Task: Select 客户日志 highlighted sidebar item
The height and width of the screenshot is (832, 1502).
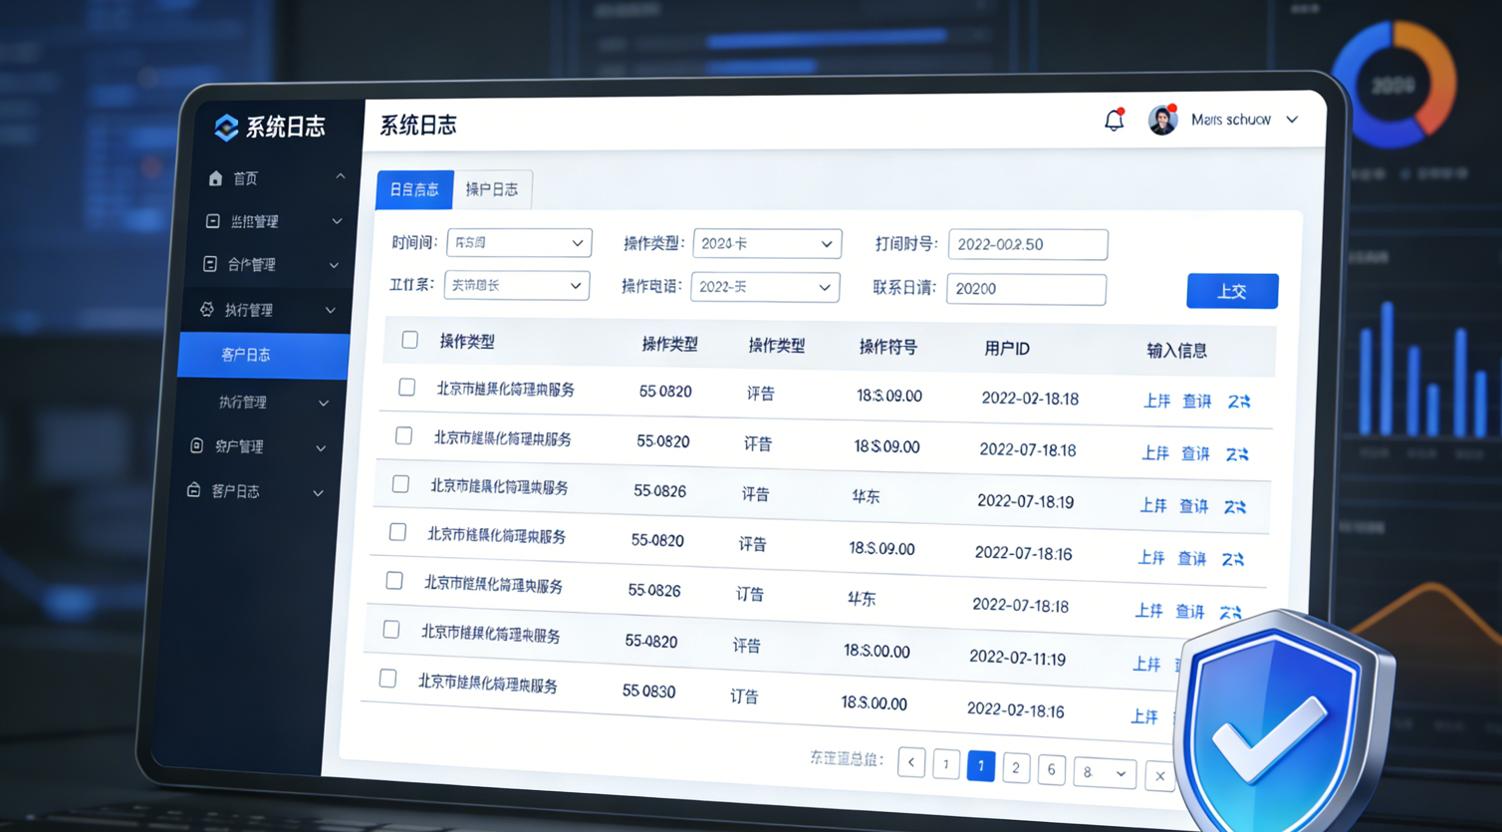Action: [263, 355]
